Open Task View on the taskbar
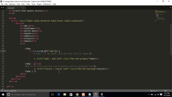 coord(52,95)
